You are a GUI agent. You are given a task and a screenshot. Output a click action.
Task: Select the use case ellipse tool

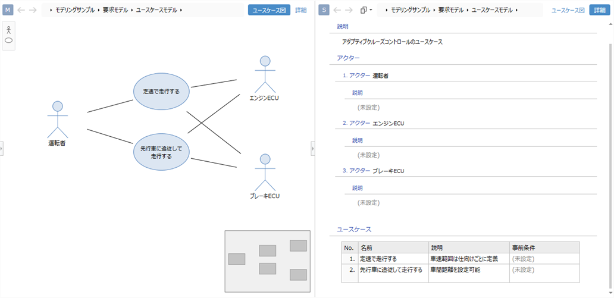pyautogui.click(x=9, y=40)
